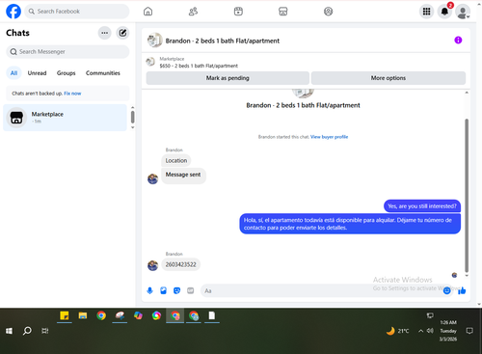Open Sticky Notes from the taskbar
The image size is (482, 354).
coord(65,316)
